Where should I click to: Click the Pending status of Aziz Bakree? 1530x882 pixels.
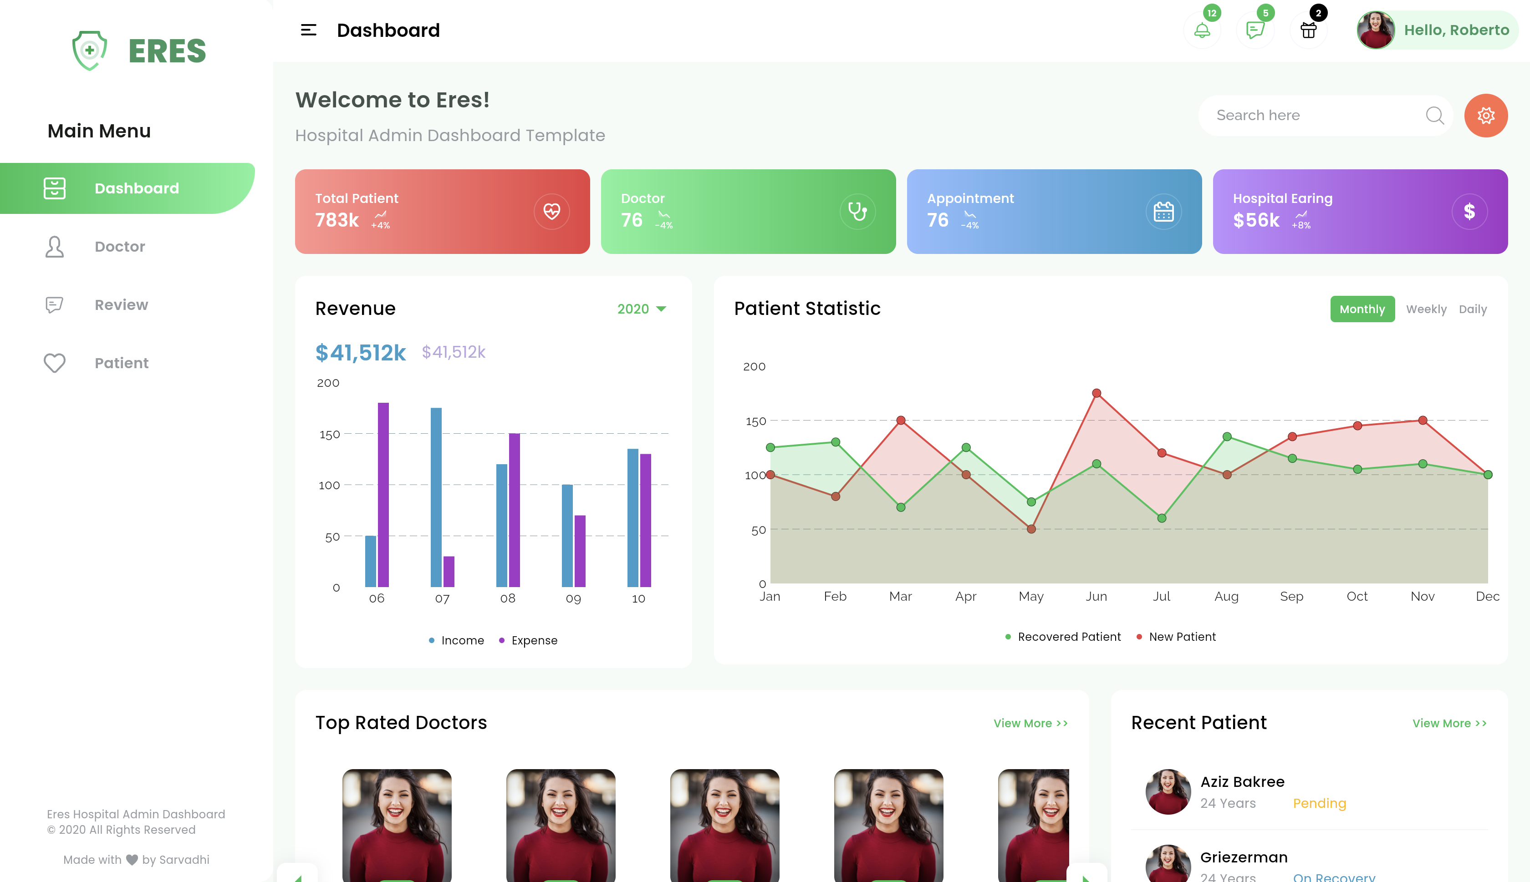tap(1319, 803)
